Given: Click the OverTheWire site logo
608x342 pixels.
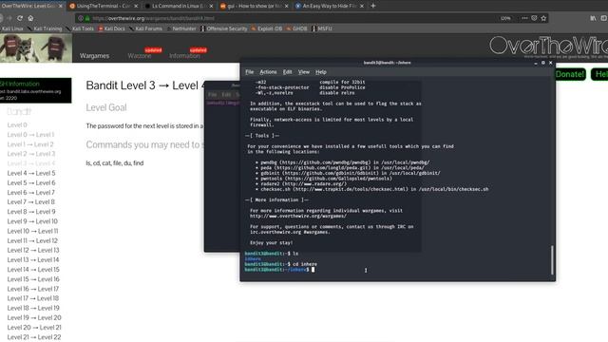Looking at the screenshot, I should 548,46.
